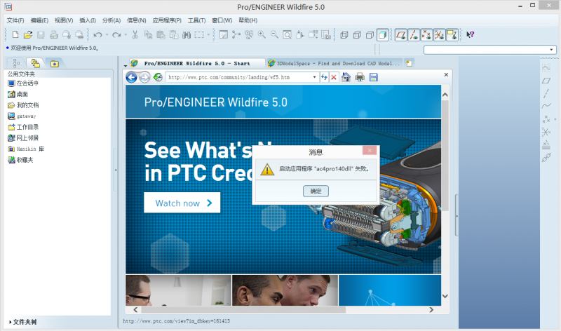Viewport: 561px width, 331px height.
Task: Select the Wireframe display icon
Action: [x=344, y=34]
